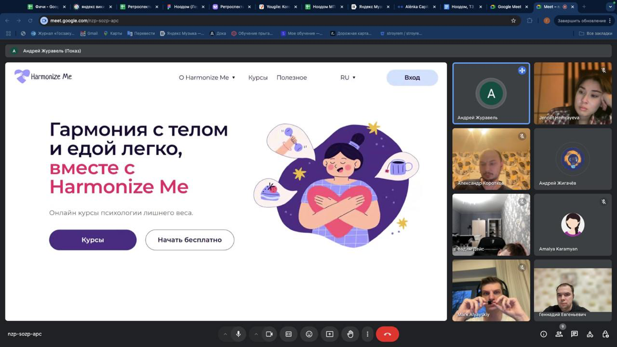Open Gmail bookmark
Image resolution: width=617 pixels, height=347 pixels.
click(x=89, y=33)
